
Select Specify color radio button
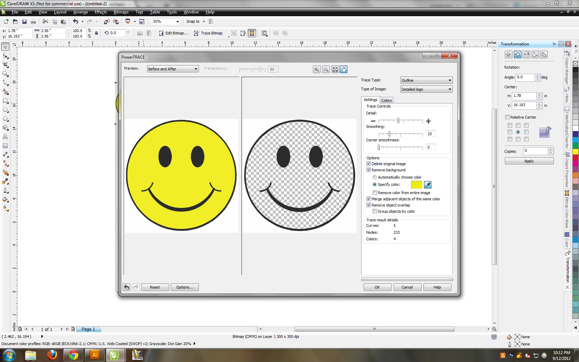(x=375, y=184)
